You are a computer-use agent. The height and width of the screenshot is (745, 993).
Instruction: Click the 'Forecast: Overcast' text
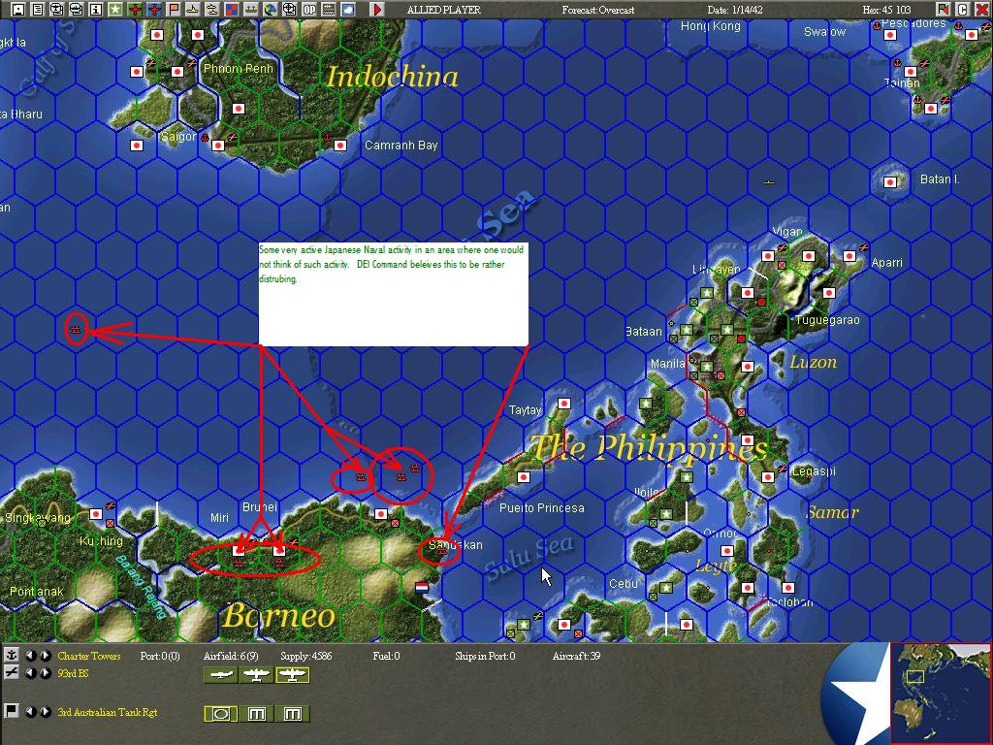597,10
